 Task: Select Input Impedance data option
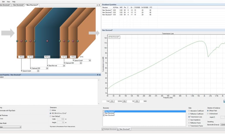point(189,120)
